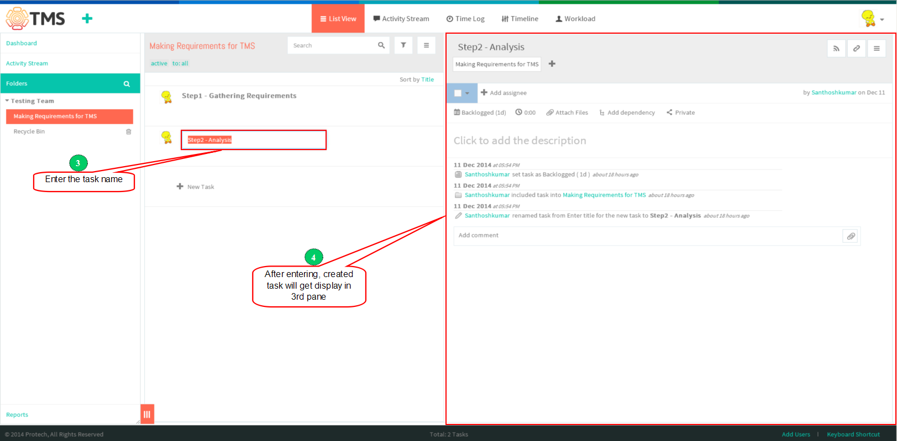Open the user avatar dropdown menu
This screenshot has width=897, height=441.
pyautogui.click(x=873, y=19)
